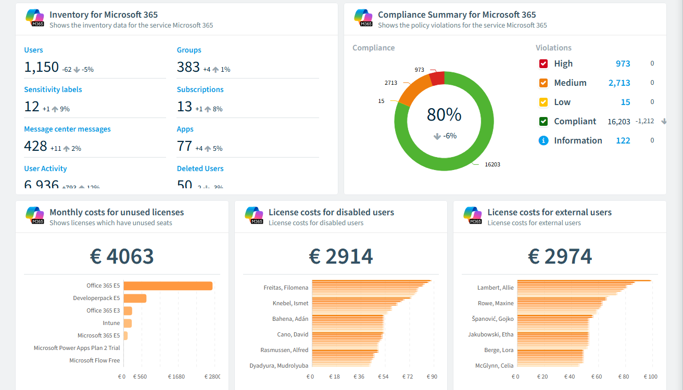The image size is (683, 390).
Task: Click M365 icon for disabled users license costs
Action: (254, 216)
